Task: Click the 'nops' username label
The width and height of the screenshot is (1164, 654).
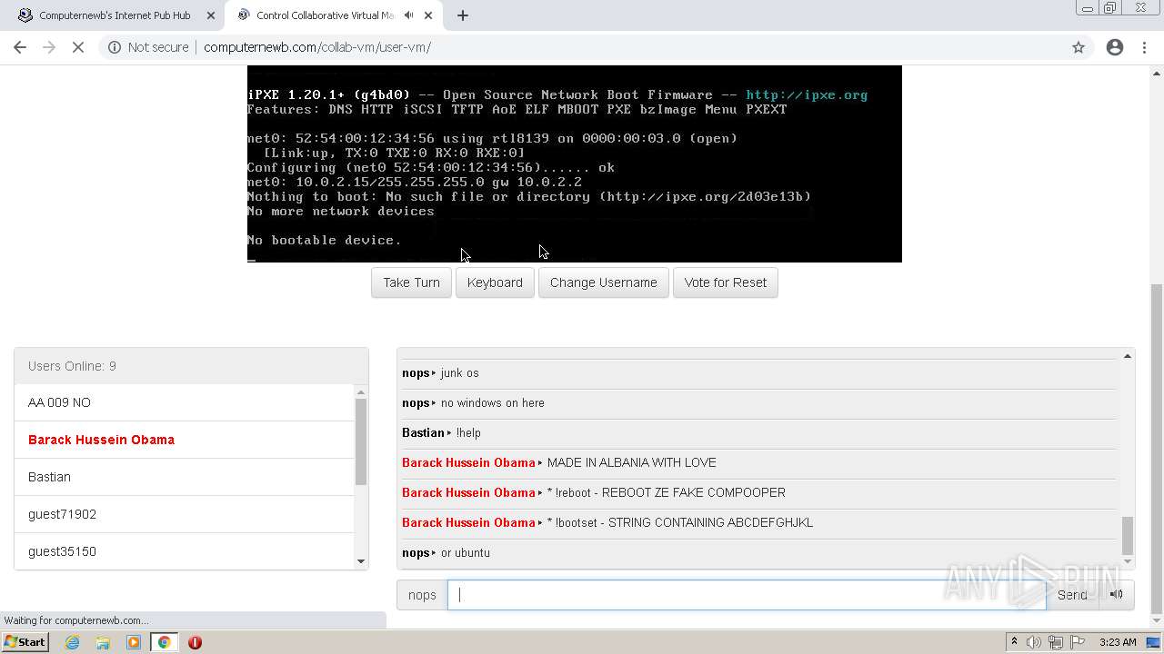Action: [x=422, y=595]
